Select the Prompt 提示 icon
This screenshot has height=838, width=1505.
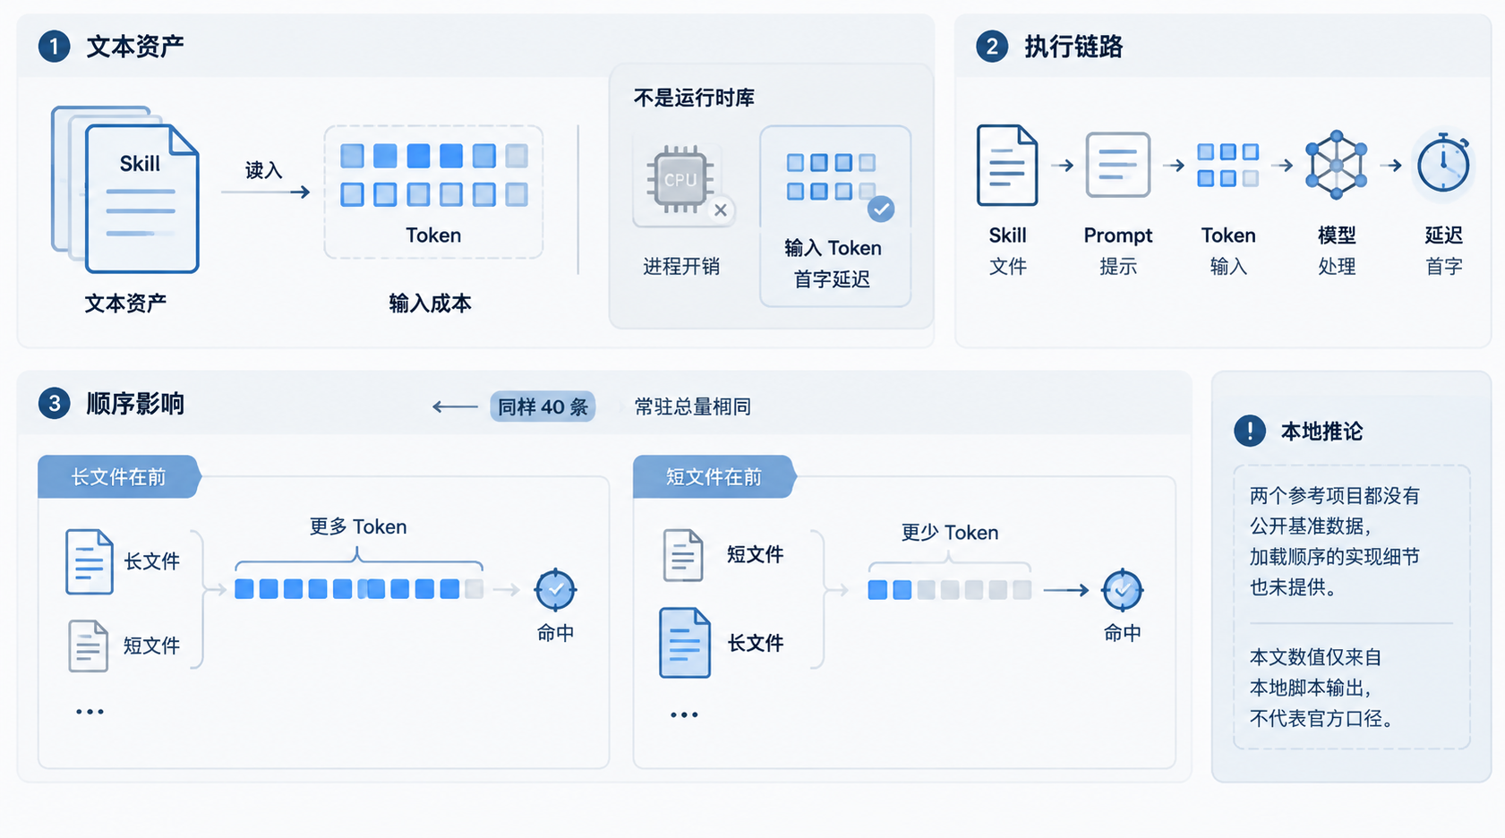1117,165
